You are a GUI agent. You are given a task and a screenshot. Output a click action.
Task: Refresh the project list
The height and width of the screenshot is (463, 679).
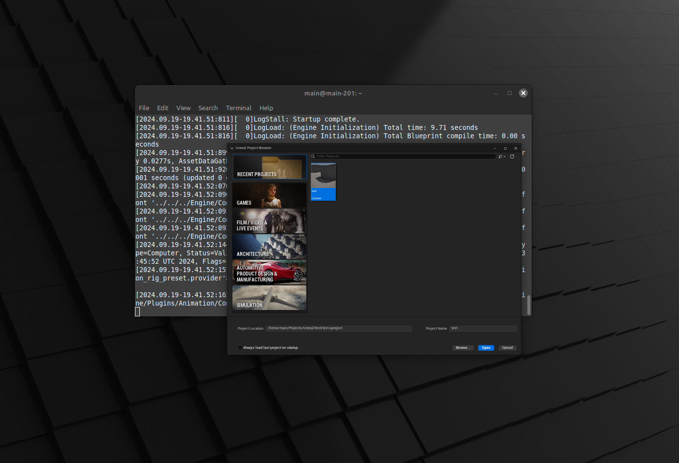(x=512, y=156)
